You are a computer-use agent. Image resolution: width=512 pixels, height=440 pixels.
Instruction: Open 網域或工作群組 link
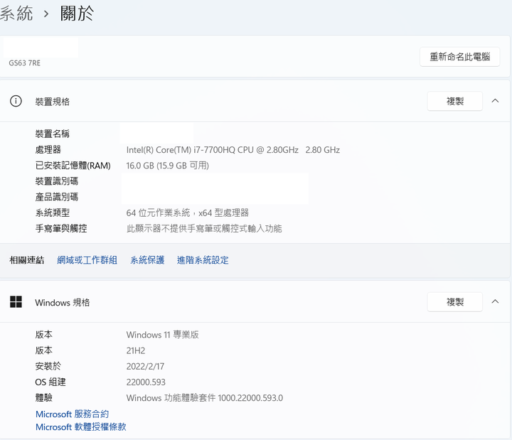(x=87, y=260)
